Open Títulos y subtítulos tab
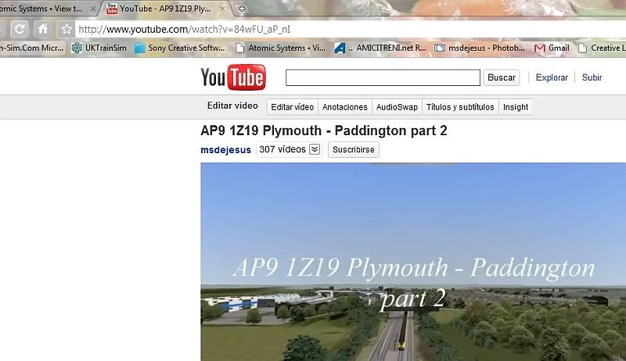The height and width of the screenshot is (361, 626). pyautogui.click(x=459, y=107)
